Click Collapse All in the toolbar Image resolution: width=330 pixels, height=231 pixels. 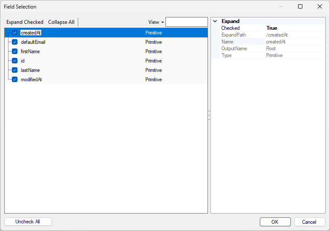[x=61, y=22]
